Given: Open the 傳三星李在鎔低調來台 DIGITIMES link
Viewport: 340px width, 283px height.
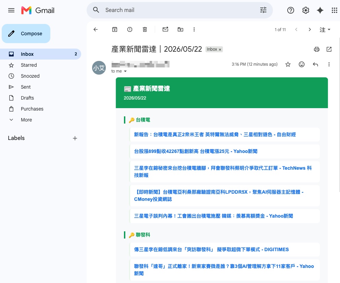Looking at the screenshot, I should point(211,249).
